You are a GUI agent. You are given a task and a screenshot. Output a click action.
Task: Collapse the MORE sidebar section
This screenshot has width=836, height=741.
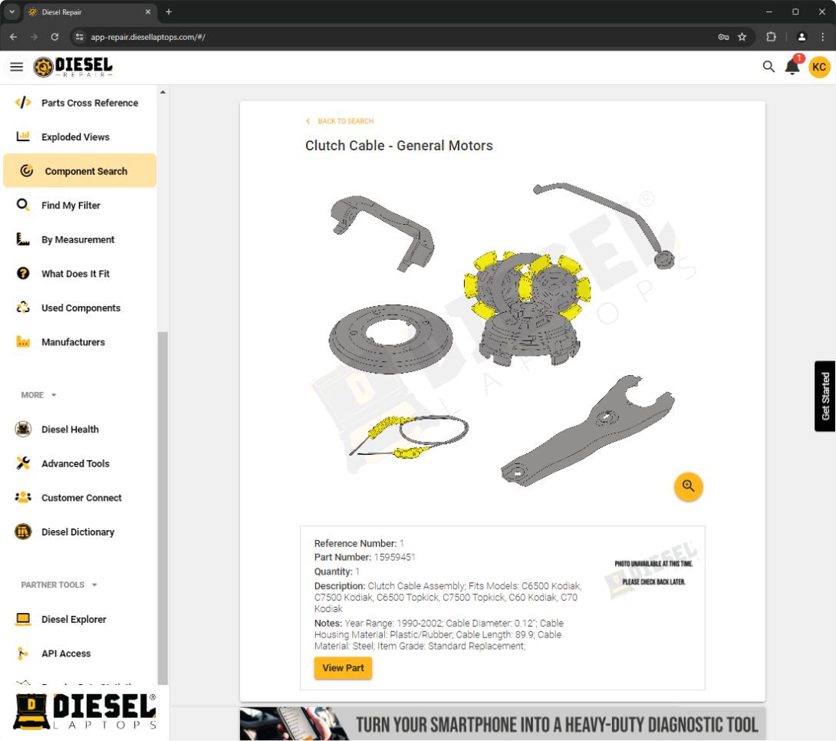39,395
